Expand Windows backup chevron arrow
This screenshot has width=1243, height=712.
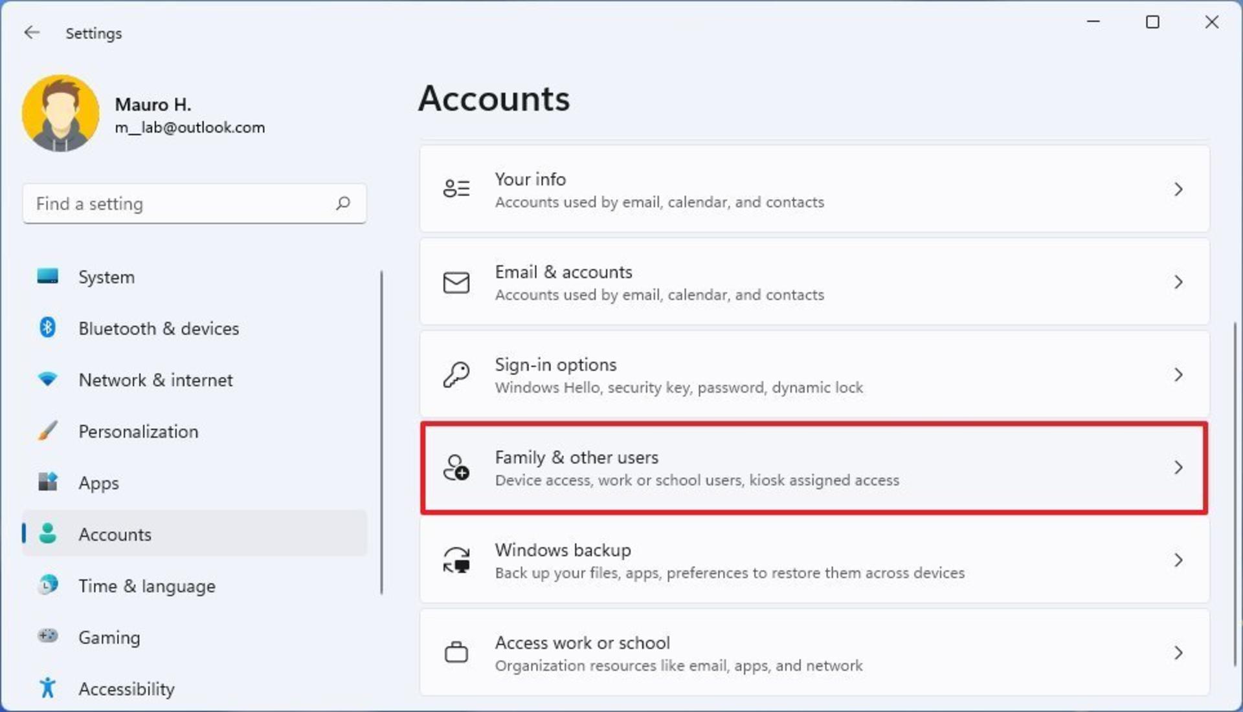[1178, 560]
